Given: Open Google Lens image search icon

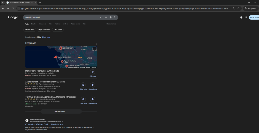Looking at the screenshot, I should point(110,17).
